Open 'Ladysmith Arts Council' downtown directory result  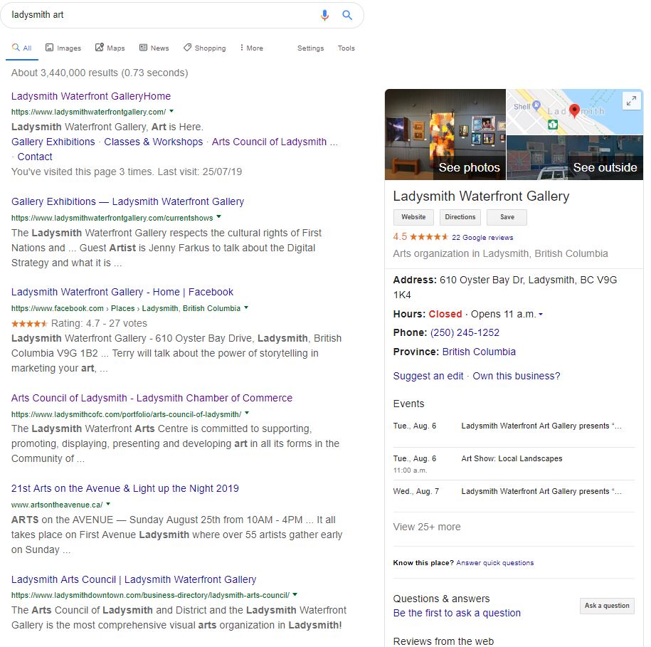(x=134, y=579)
